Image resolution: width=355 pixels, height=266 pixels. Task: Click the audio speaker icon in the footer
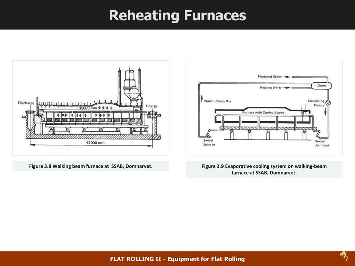tap(343, 255)
